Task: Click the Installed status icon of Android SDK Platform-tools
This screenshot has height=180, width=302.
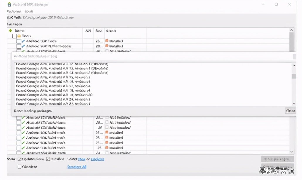Action: [x=107, y=46]
